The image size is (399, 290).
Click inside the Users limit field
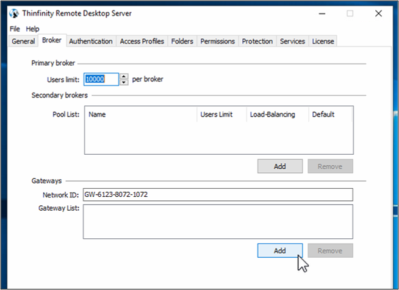[x=101, y=79]
